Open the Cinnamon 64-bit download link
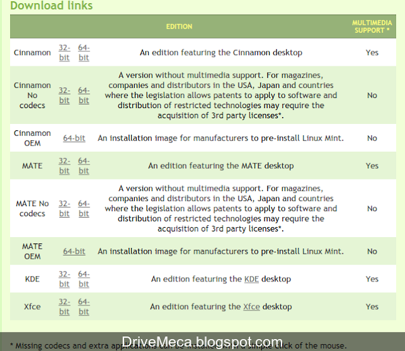This screenshot has width=405, height=351. coord(84,52)
